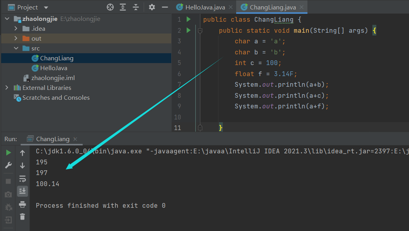409x231 pixels.
Task: Select the out folder row
Action: 86,38
